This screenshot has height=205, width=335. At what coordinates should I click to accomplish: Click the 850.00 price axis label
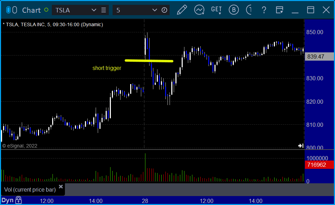point(315,32)
